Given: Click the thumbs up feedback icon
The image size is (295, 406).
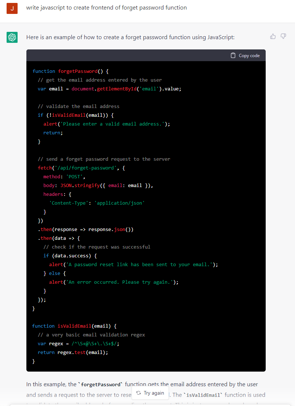Looking at the screenshot, I should pyautogui.click(x=273, y=36).
